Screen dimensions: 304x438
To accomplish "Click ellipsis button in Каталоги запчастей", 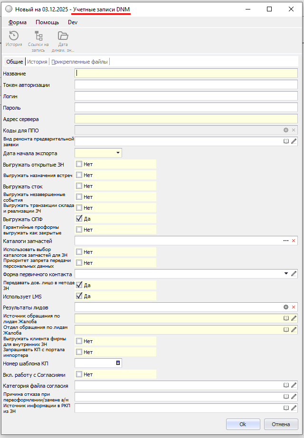I will (286, 241).
